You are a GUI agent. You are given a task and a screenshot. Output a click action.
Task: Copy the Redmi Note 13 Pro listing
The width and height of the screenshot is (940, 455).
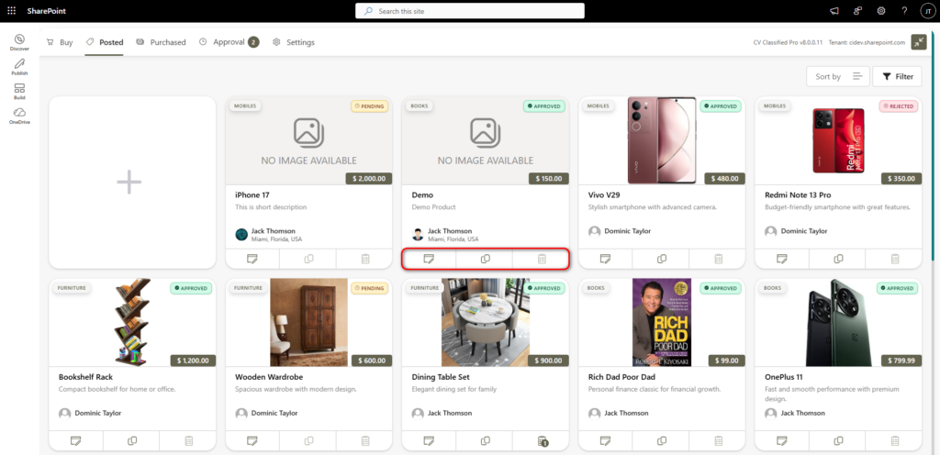(838, 259)
